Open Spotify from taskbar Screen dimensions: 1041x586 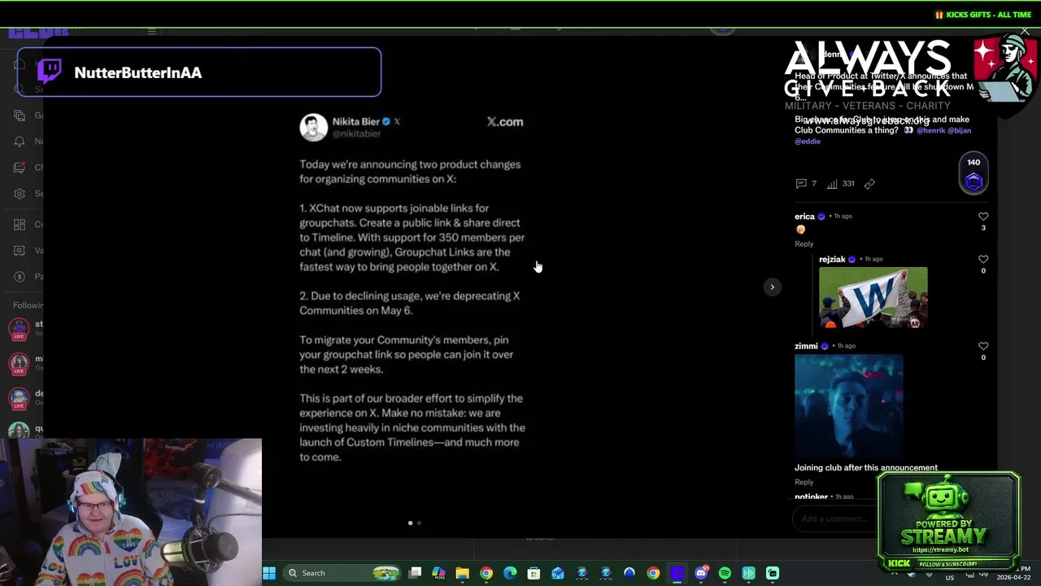tap(725, 573)
